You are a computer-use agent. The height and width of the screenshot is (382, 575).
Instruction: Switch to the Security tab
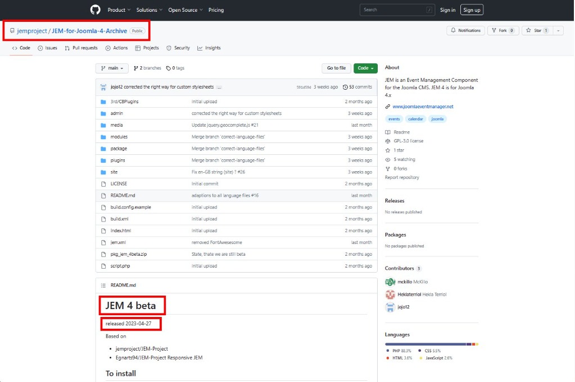coord(178,48)
